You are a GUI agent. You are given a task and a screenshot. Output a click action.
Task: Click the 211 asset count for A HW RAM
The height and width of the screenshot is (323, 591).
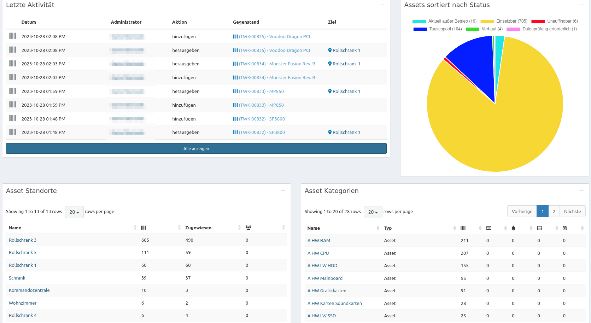point(464,240)
